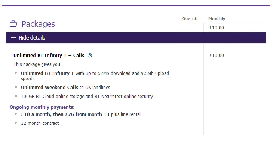This screenshot has height=142, width=279.
Task: Collapse the section using the minus icon
Action: (x=13, y=38)
